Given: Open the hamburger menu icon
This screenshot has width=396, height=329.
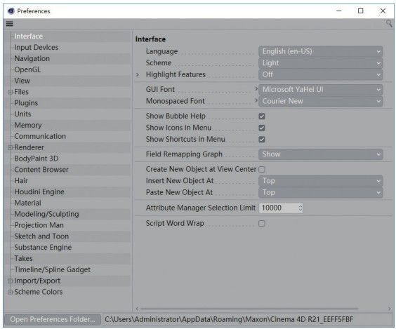Looking at the screenshot, I should pos(10,24).
